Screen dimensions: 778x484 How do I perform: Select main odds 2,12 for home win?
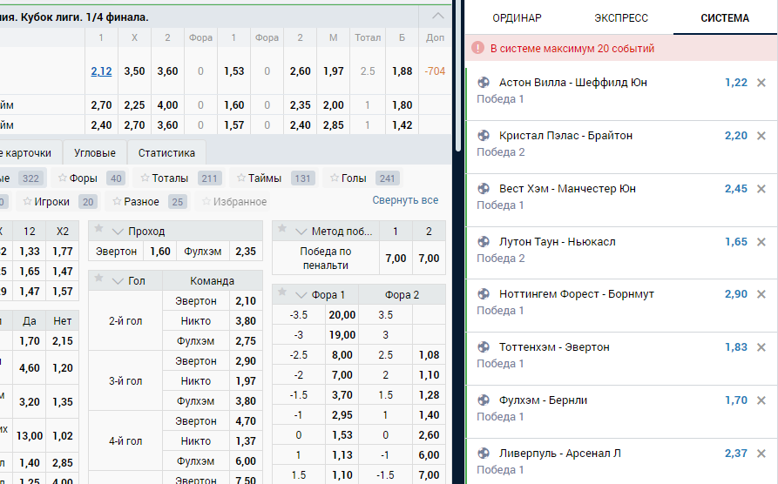click(x=101, y=71)
